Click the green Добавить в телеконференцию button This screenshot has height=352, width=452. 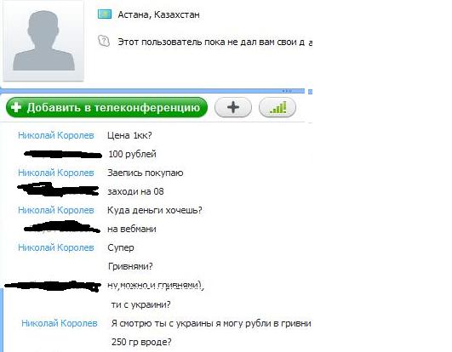(106, 107)
